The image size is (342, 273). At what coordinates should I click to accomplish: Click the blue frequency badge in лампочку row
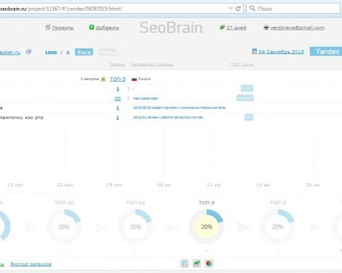[x=249, y=117]
